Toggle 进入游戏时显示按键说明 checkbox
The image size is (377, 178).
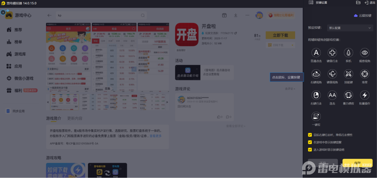pos(310,149)
